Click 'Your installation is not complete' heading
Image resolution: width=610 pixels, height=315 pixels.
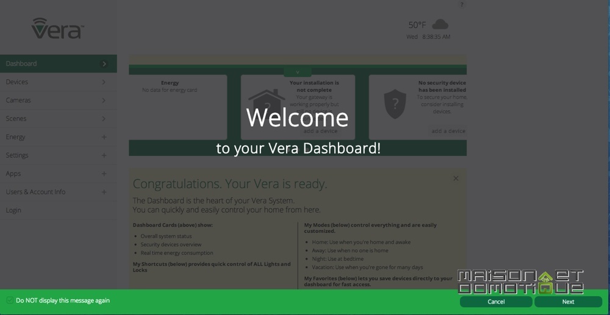(x=314, y=87)
